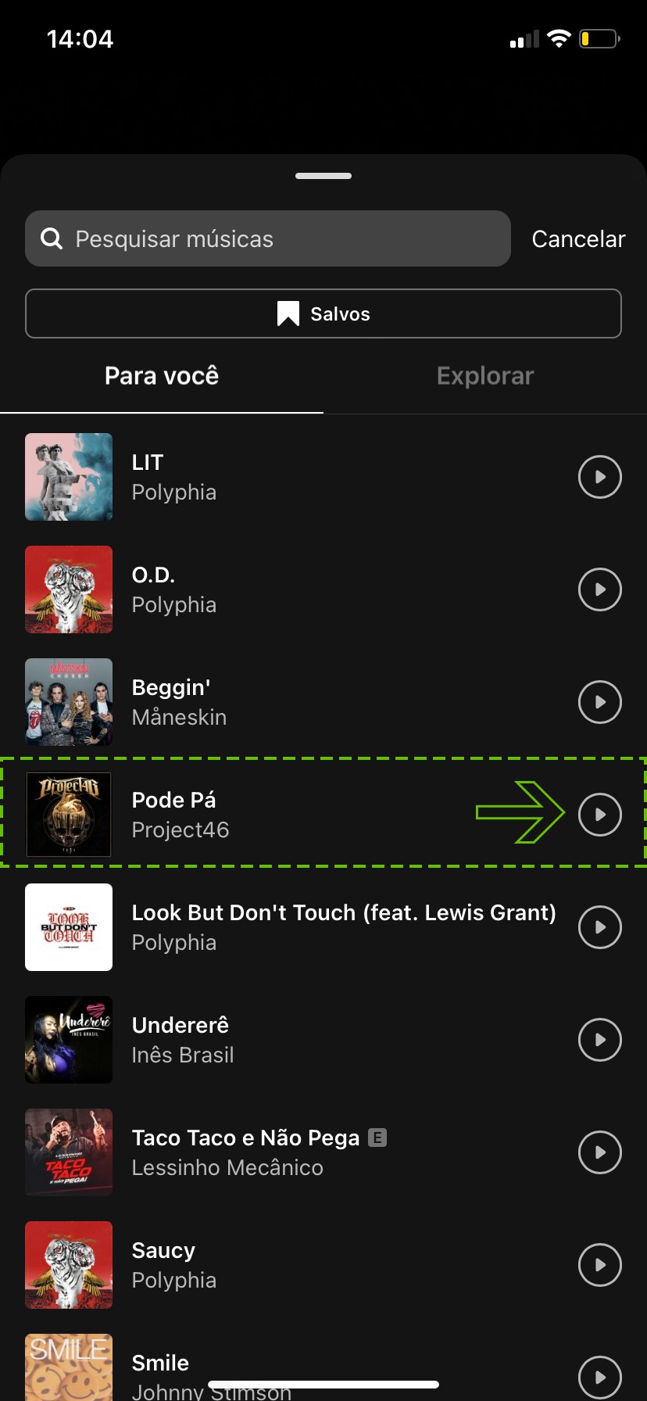Image resolution: width=647 pixels, height=1401 pixels.
Task: Select the Undererê song title
Action: 181,1025
